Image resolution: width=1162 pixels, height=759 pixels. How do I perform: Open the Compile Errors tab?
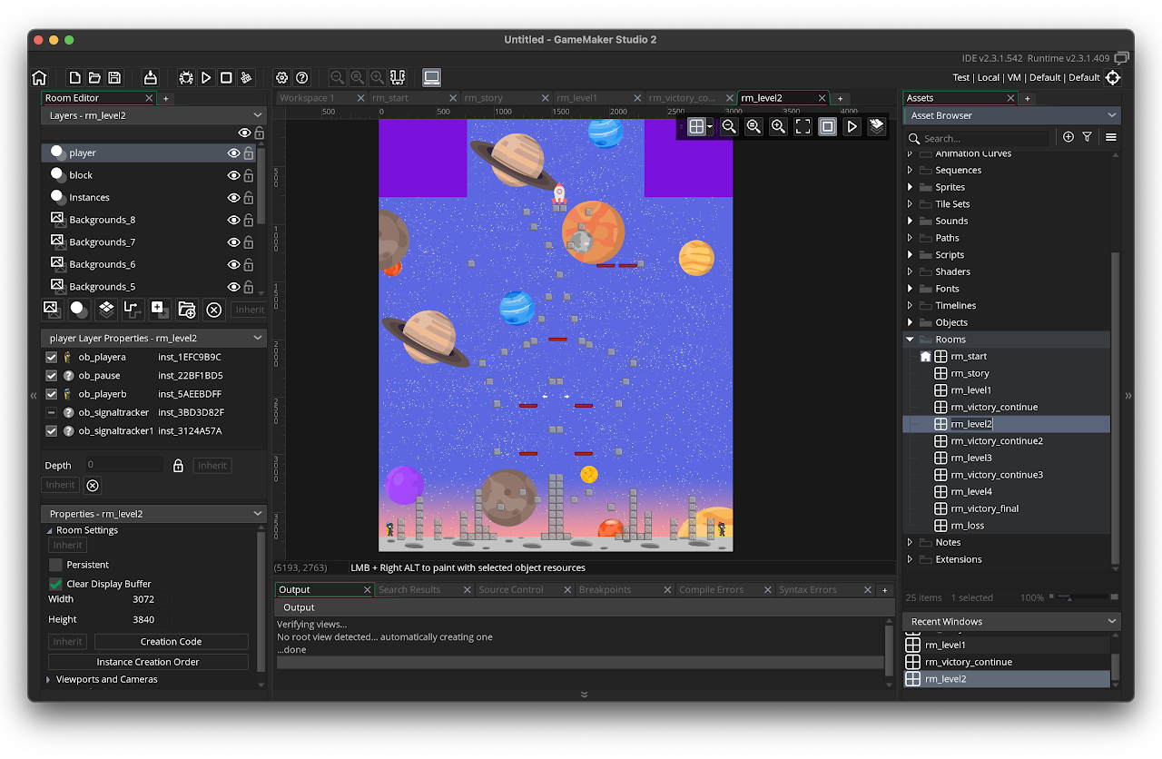[711, 590]
